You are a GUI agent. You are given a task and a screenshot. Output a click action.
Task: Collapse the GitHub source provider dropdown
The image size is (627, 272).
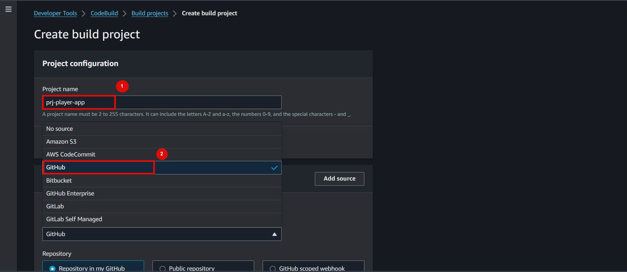tap(162, 234)
